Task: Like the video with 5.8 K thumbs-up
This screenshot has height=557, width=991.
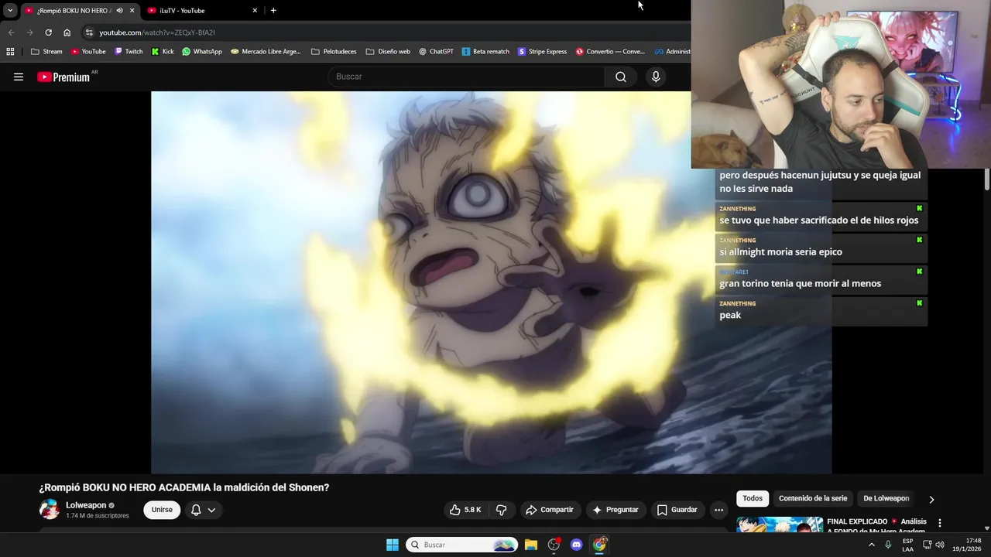Action: [x=466, y=510]
